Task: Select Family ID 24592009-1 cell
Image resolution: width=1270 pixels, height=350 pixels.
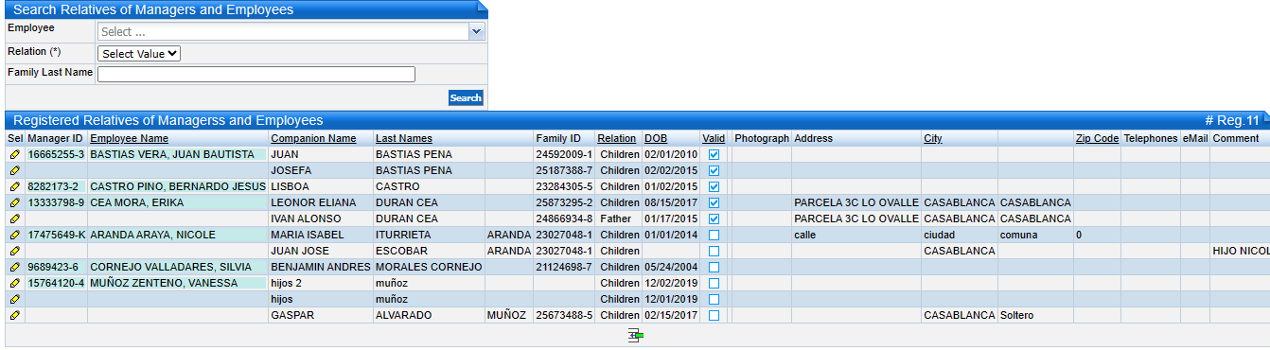Action: [x=564, y=154]
